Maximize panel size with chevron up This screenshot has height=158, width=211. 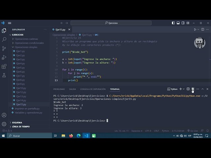point(202,89)
